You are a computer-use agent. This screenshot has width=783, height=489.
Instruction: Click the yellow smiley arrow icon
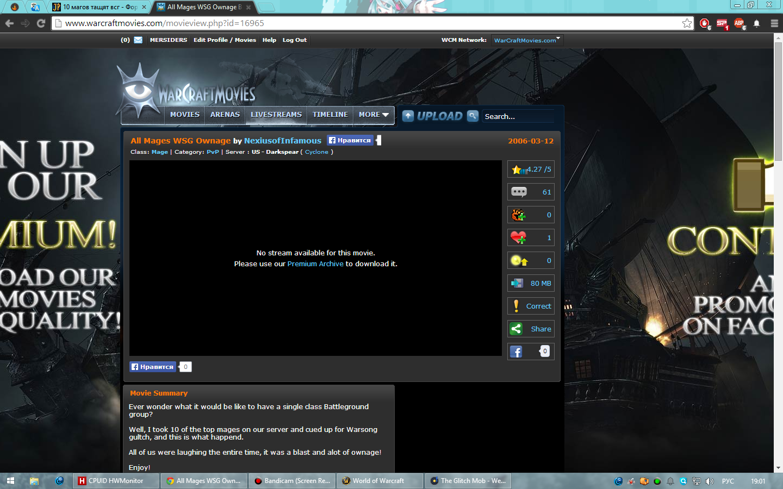[519, 261]
